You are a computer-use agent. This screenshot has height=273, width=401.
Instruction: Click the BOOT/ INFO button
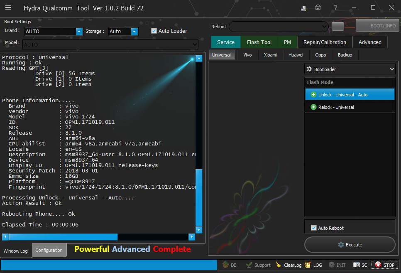[377, 25]
